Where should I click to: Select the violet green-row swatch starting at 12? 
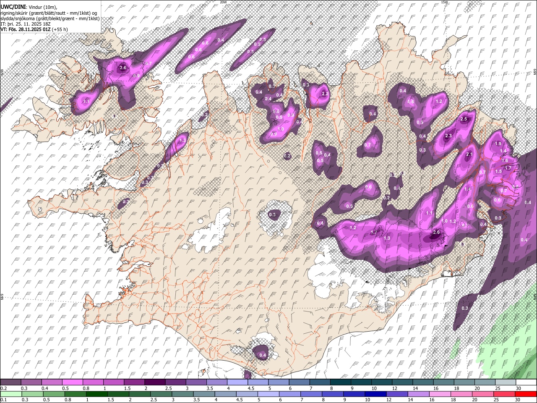click(x=397, y=394)
